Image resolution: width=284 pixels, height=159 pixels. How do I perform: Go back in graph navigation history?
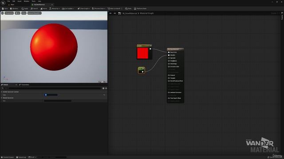tap(110, 13)
